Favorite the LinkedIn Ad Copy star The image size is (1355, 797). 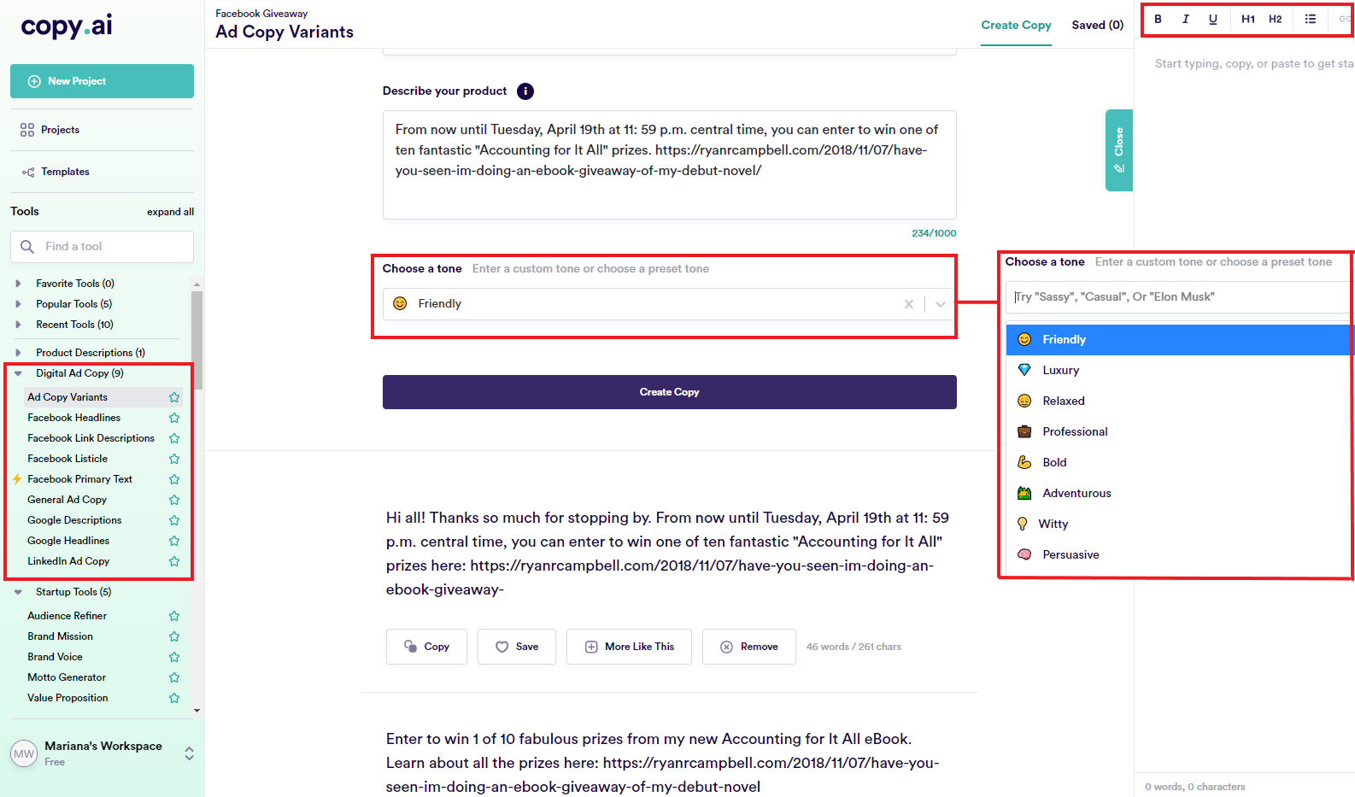pyautogui.click(x=174, y=561)
